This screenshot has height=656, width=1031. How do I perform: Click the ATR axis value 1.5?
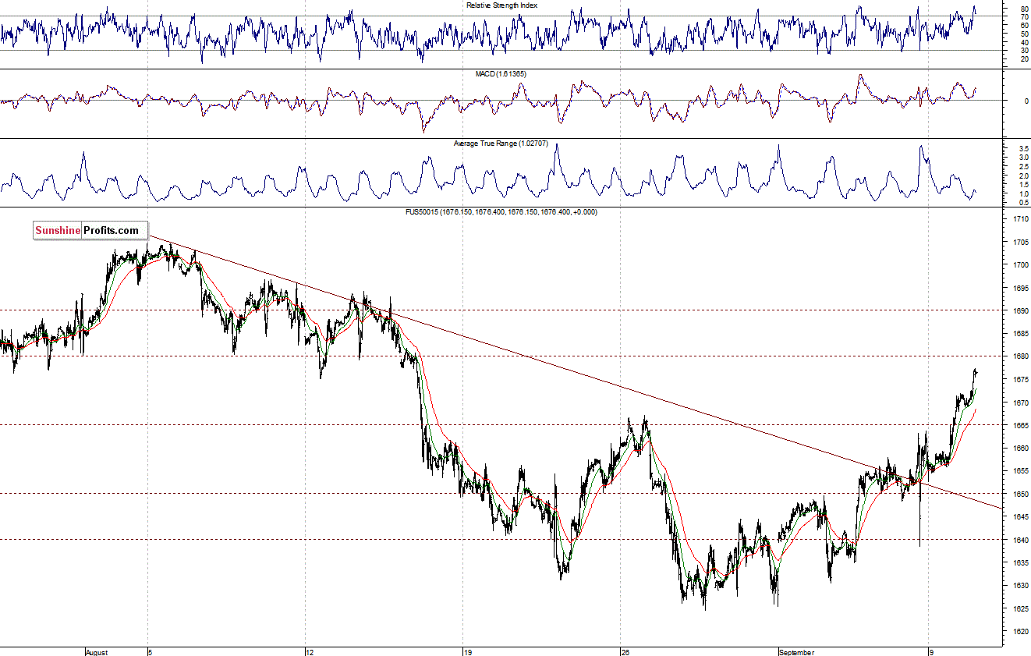click(1024, 184)
